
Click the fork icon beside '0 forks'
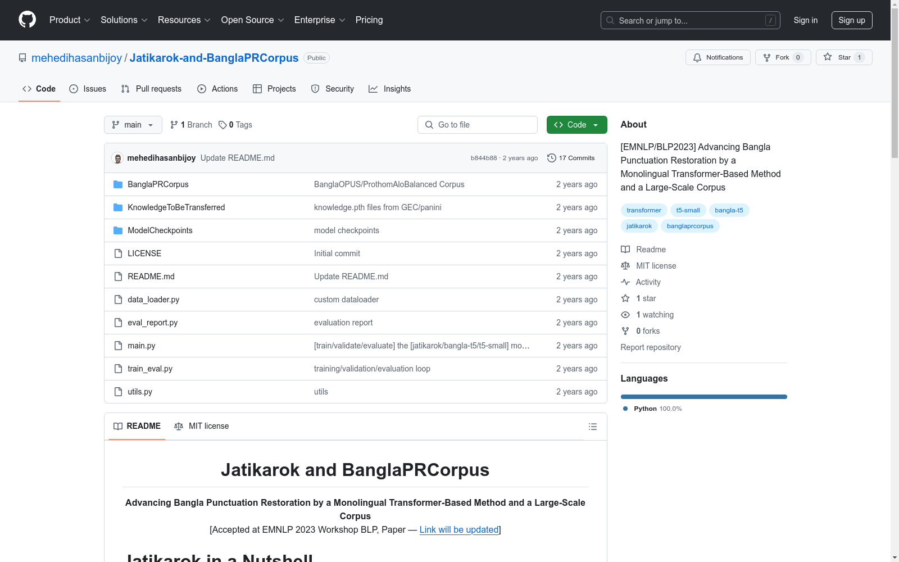[x=625, y=331]
